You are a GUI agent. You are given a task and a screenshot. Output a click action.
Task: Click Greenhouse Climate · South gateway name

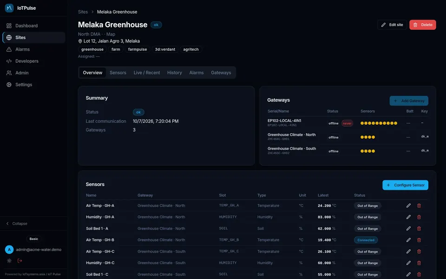pyautogui.click(x=292, y=149)
